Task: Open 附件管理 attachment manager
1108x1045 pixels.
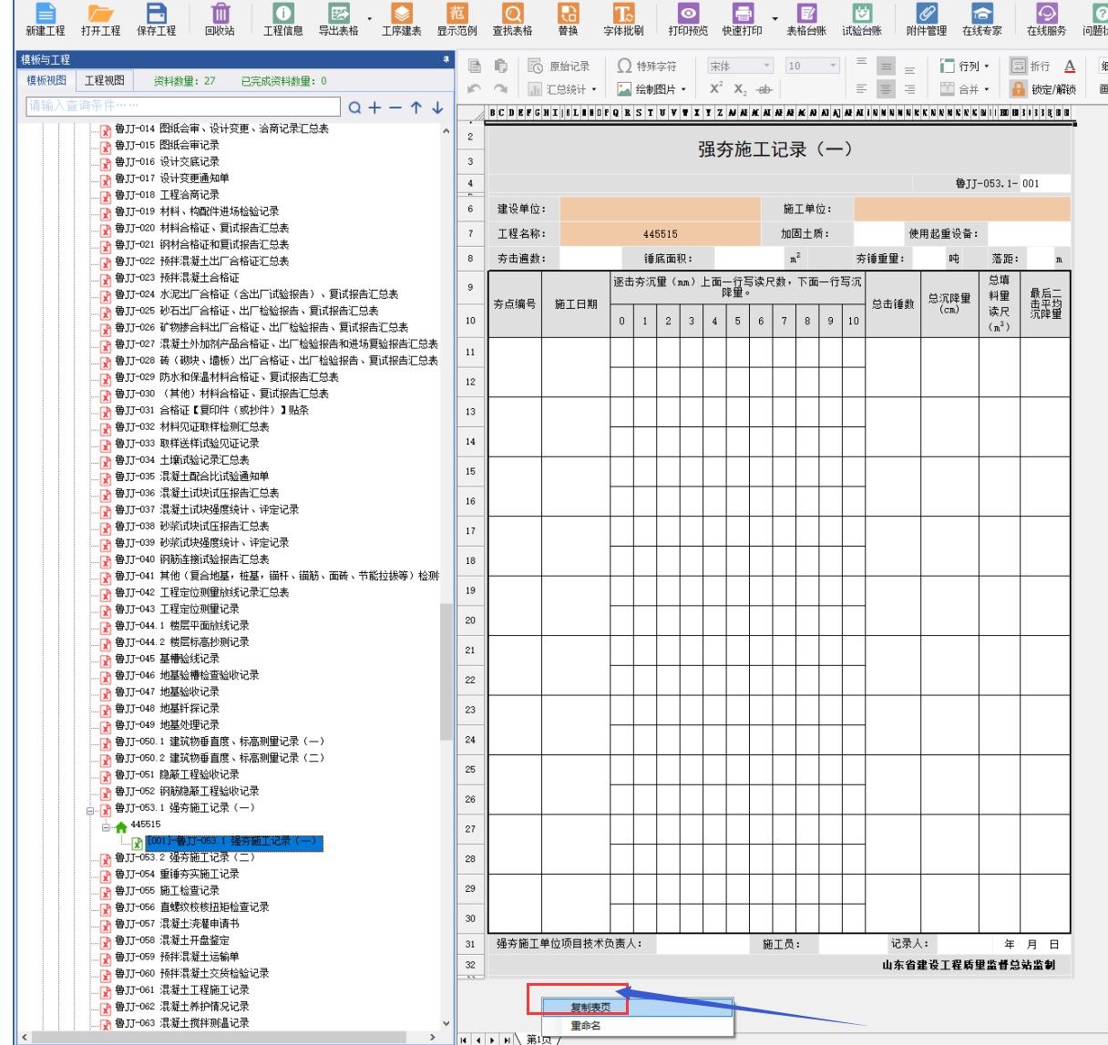Action: point(927,18)
